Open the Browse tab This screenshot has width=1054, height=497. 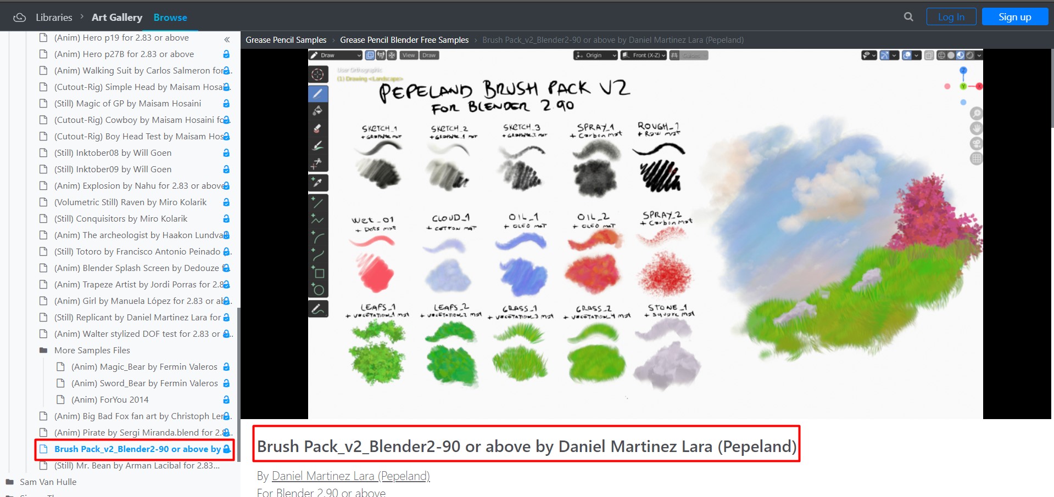point(170,18)
